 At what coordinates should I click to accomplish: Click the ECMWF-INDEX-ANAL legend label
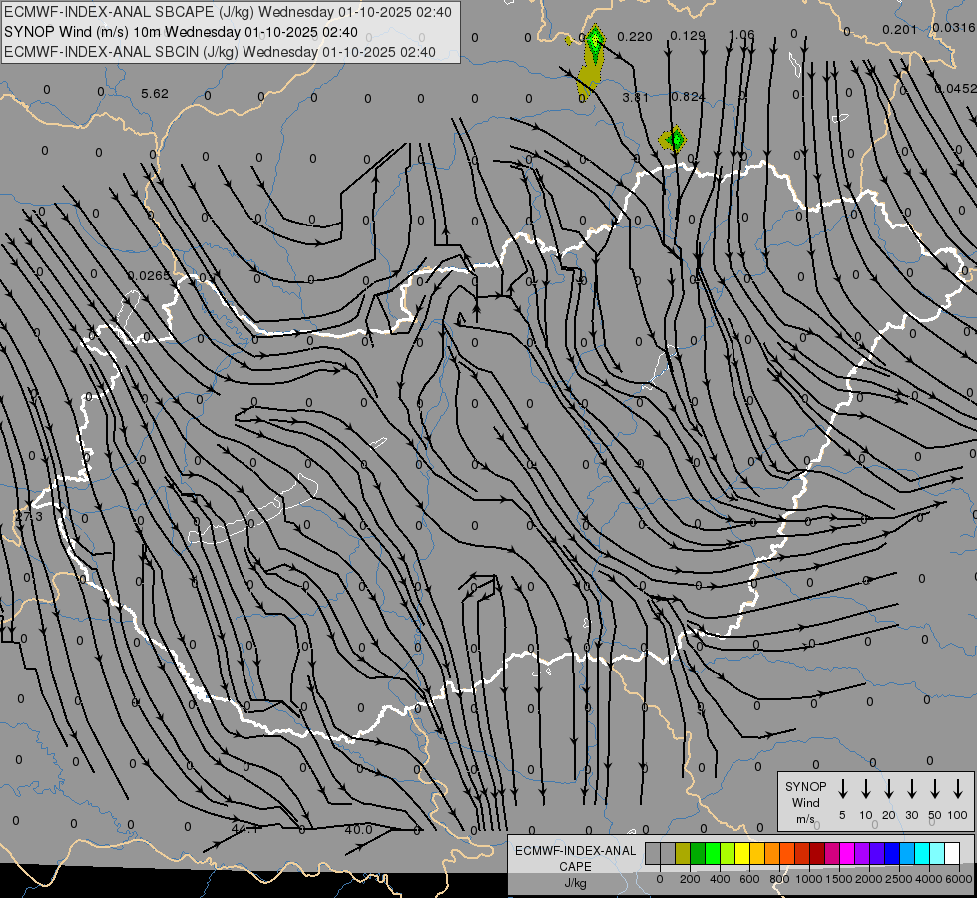click(x=576, y=851)
